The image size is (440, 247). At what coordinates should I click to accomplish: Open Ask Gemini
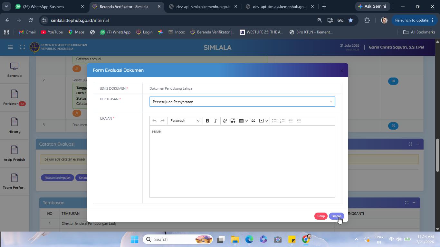point(372,6)
